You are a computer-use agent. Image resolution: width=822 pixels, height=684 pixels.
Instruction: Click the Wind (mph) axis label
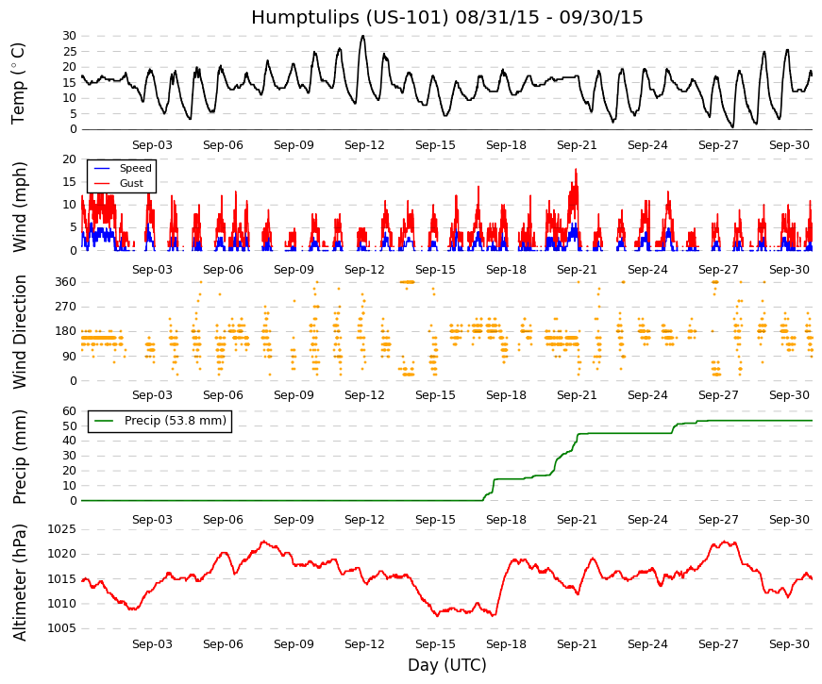(x=19, y=207)
